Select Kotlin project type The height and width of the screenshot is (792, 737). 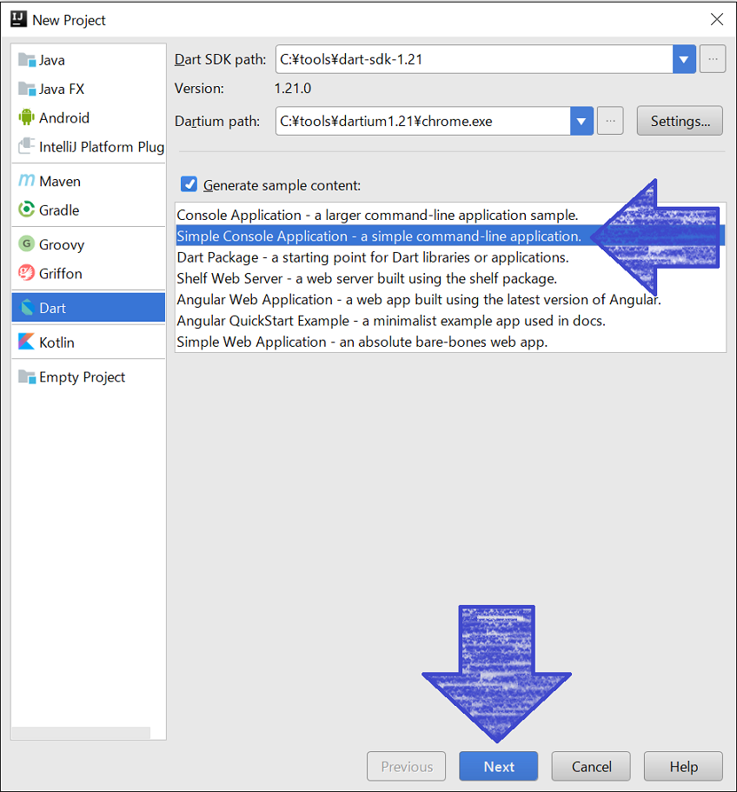pyautogui.click(x=89, y=342)
